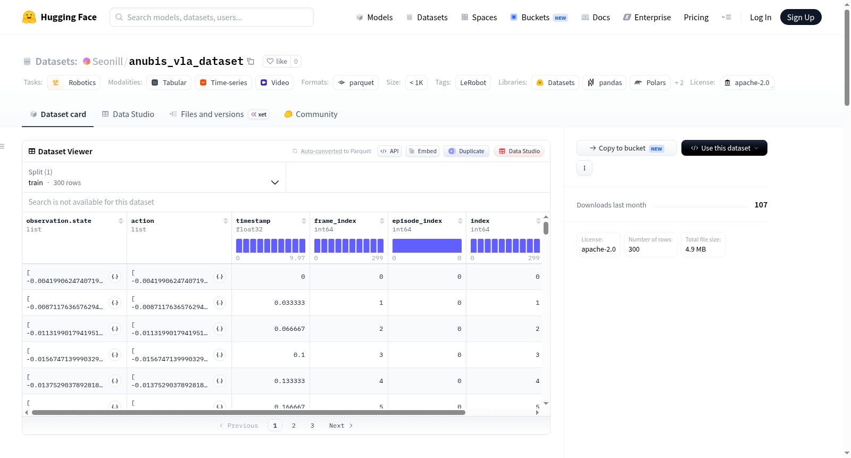The image size is (851, 458).
Task: Expand action cell in the 0.066667 row
Action: pyautogui.click(x=220, y=329)
